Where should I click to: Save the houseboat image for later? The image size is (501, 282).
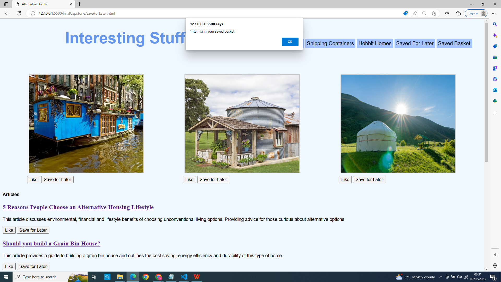[57, 179]
